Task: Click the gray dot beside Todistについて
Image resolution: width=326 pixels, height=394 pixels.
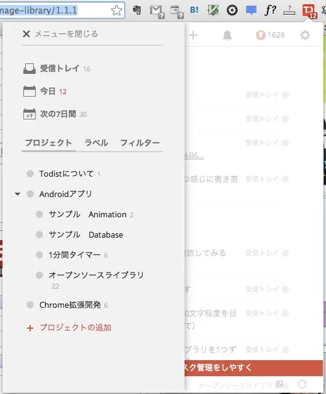Action: pos(30,174)
